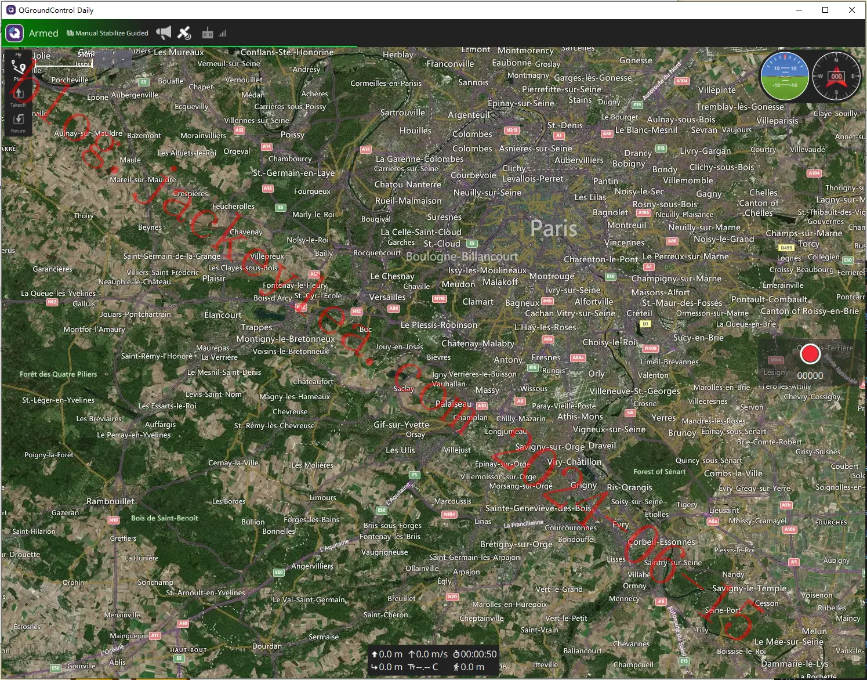Click the telemetry signal strength bars
The width and height of the screenshot is (867, 680).
(223, 34)
